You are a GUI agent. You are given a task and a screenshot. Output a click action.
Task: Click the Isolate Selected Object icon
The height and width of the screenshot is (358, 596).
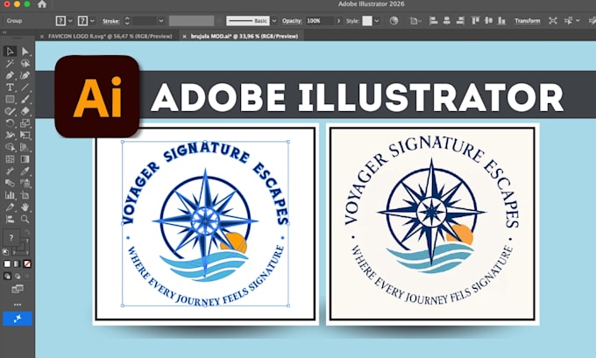553,21
